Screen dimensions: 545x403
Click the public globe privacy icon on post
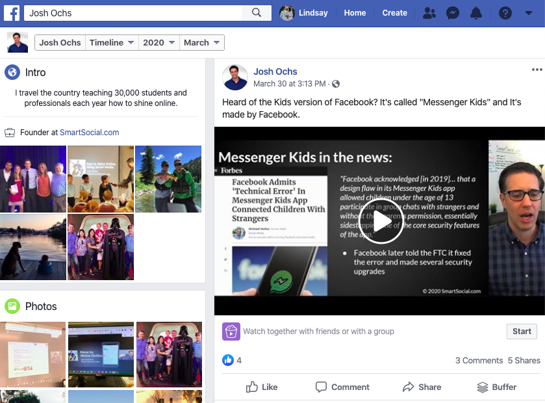click(x=336, y=84)
